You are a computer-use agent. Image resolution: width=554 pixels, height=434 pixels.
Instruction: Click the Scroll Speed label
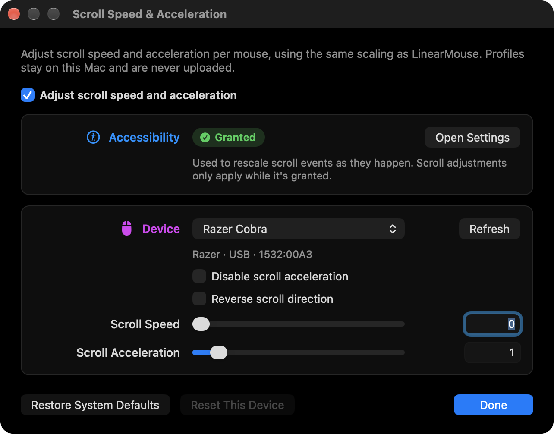(145, 324)
